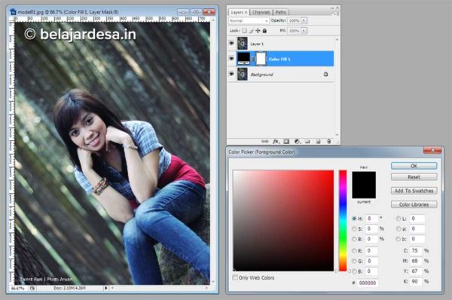Delete layer using the trash icon
Viewport: 452px width, 300px height.
328,142
